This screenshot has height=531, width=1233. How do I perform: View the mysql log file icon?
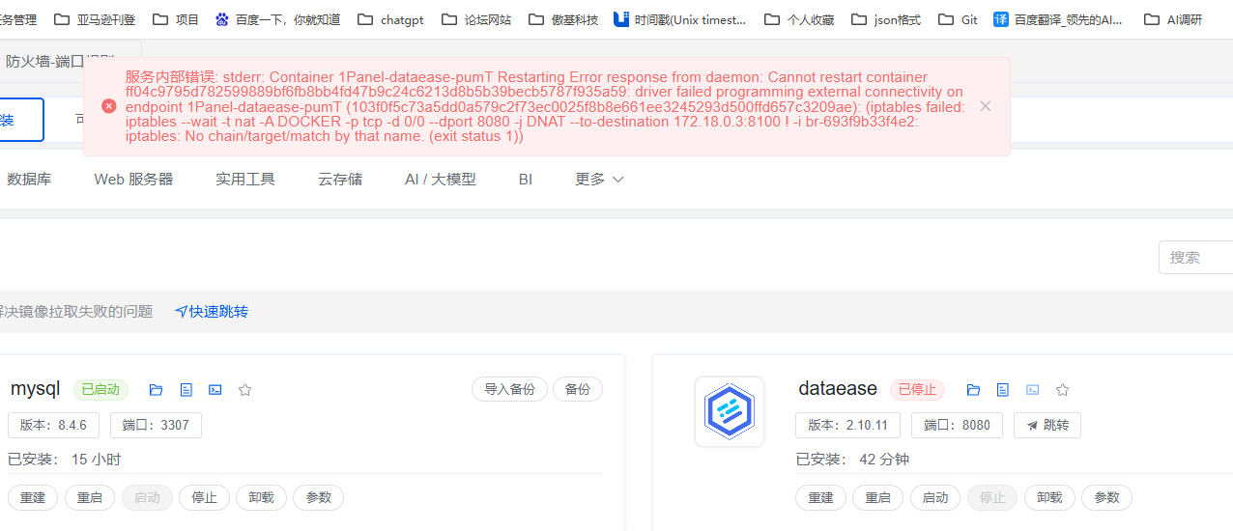pos(186,390)
